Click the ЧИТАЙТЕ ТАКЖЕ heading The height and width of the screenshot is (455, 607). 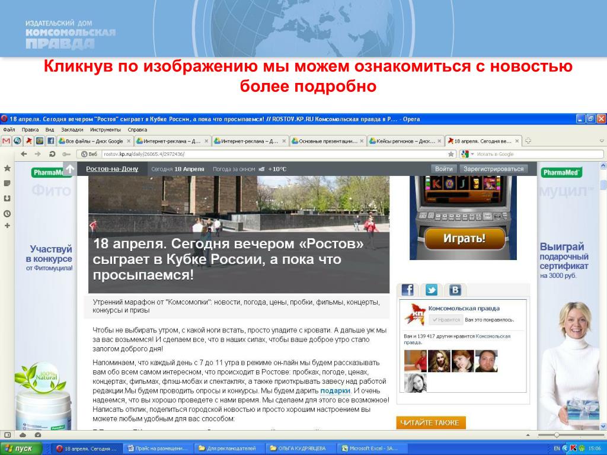tap(430, 423)
